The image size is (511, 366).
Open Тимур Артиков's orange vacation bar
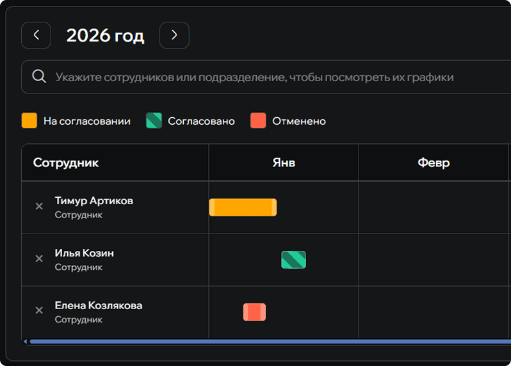(243, 207)
